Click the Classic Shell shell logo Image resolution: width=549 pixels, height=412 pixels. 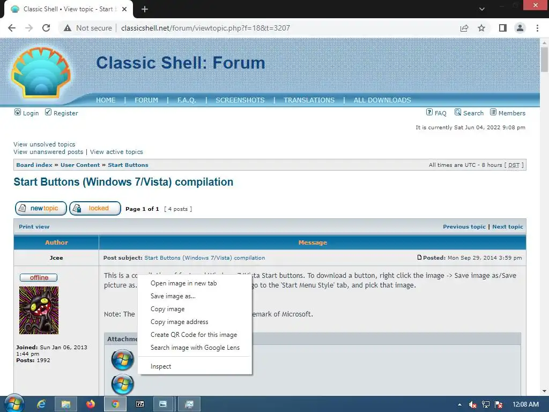pyautogui.click(x=41, y=73)
